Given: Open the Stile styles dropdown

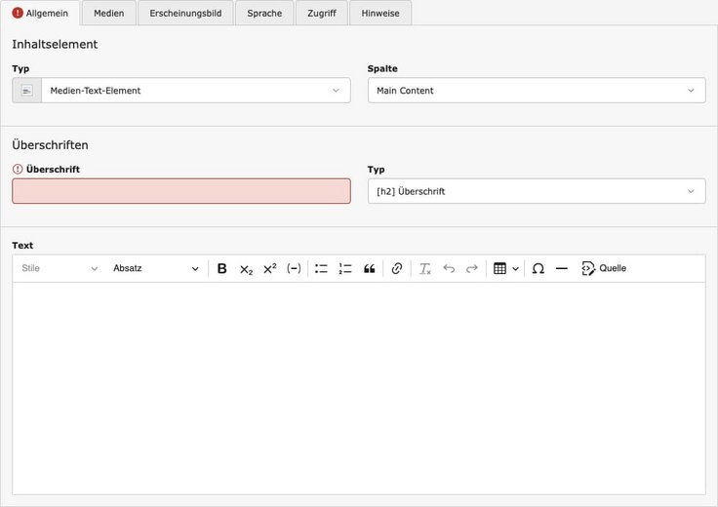Looking at the screenshot, I should click(60, 269).
